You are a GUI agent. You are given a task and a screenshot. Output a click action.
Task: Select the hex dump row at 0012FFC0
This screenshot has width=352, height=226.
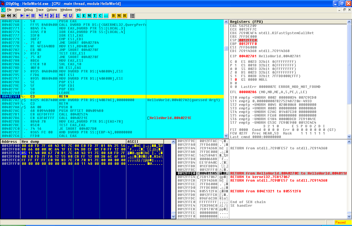[x=86, y=153]
